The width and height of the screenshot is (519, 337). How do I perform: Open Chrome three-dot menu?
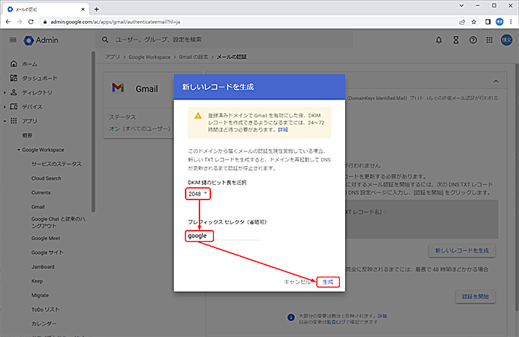(511, 22)
